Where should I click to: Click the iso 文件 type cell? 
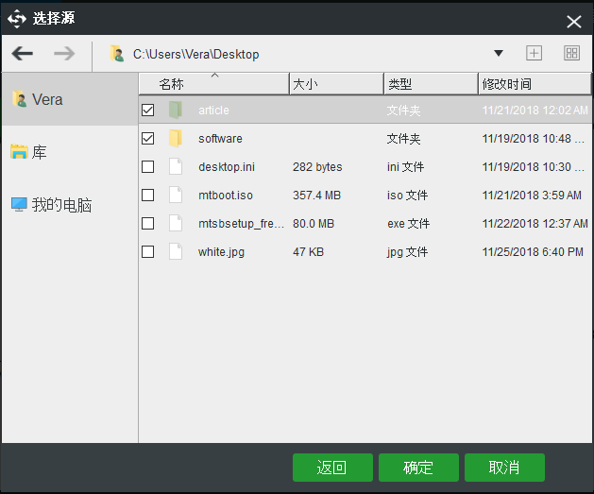[407, 196]
